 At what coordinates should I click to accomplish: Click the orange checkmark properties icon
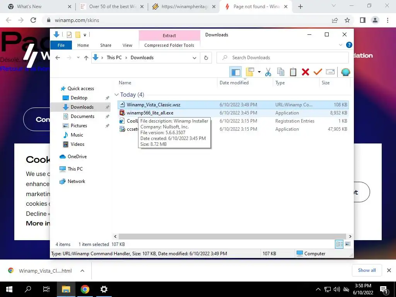point(318,72)
